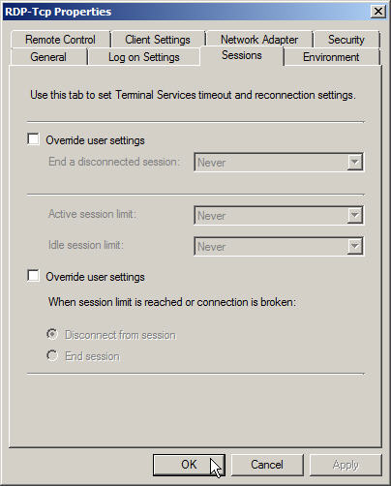Open the General tab
The height and width of the screenshot is (486, 391).
click(x=48, y=57)
